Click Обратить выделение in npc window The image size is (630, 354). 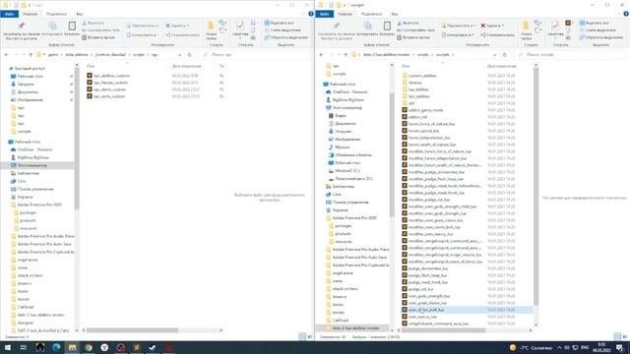point(285,37)
